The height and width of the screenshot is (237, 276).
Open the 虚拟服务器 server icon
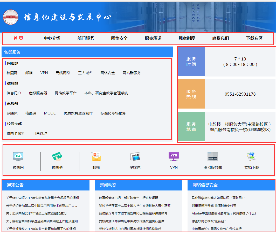click(x=213, y=156)
